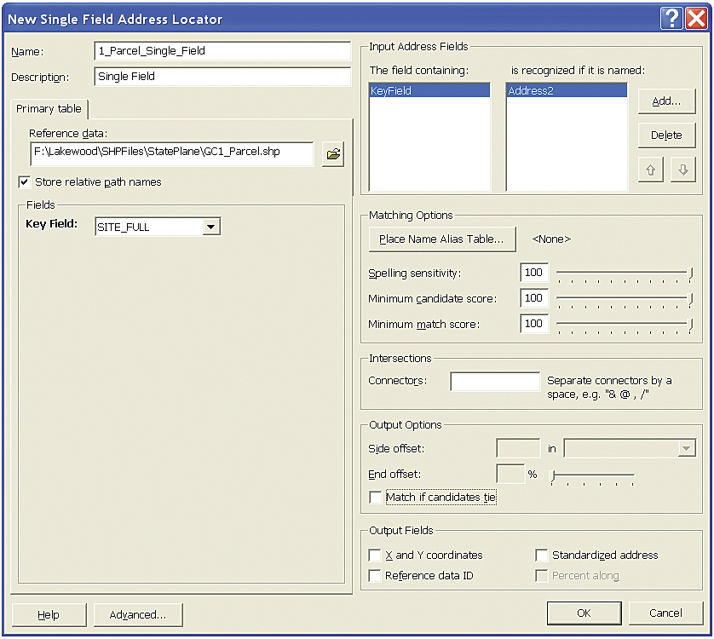Check X and Y coordinates output
The width and height of the screenshot is (714, 639).
[x=375, y=556]
